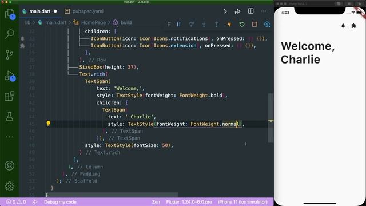
Task: Switch to the main.dart tab
Action: tap(40, 11)
